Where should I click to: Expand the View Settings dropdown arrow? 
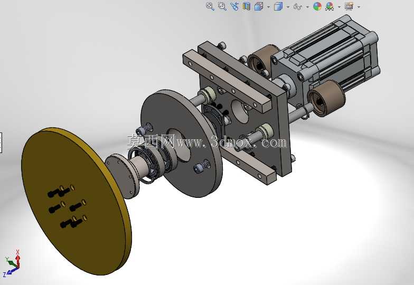coord(359,7)
